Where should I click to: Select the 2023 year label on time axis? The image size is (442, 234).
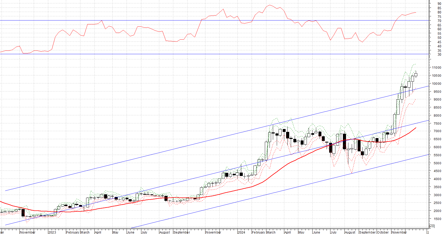52,232
